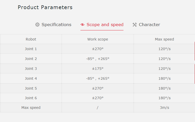Select the Scope and speed tab
The image size is (195, 122).
point(105,25)
